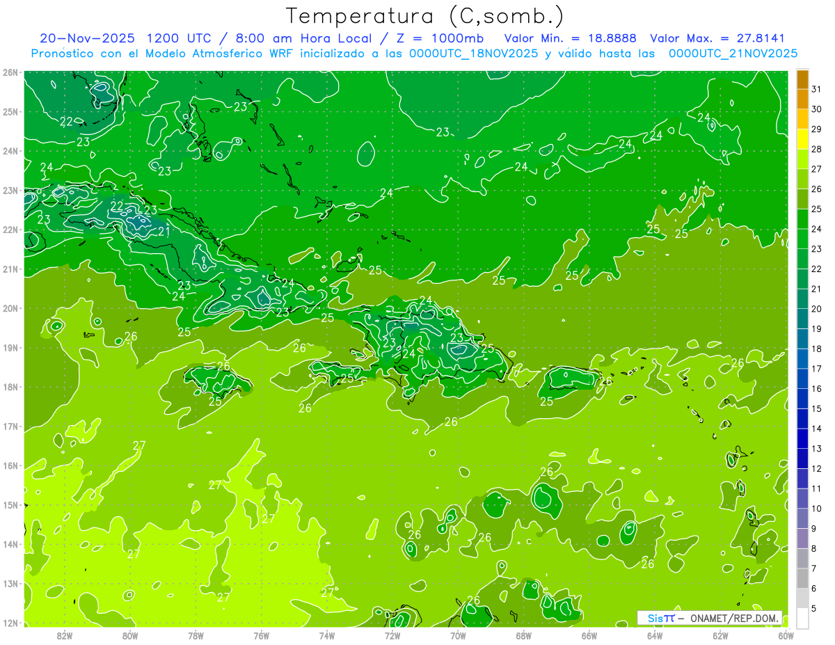Click the 26N latitude axis label

[10, 72]
